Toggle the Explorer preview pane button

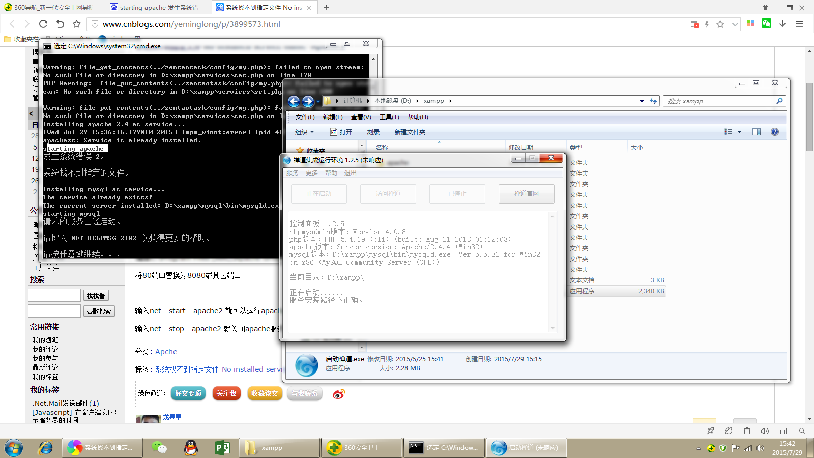pyautogui.click(x=757, y=132)
